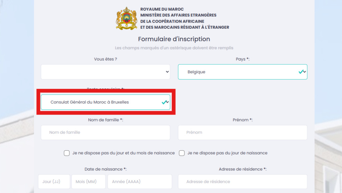Open the empty 'Vous êtes ?' dropdown

pyautogui.click(x=105, y=72)
